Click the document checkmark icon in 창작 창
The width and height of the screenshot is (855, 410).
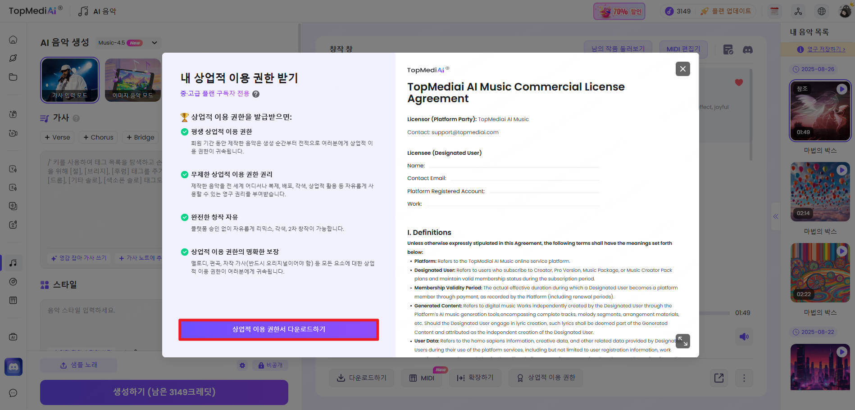point(728,50)
